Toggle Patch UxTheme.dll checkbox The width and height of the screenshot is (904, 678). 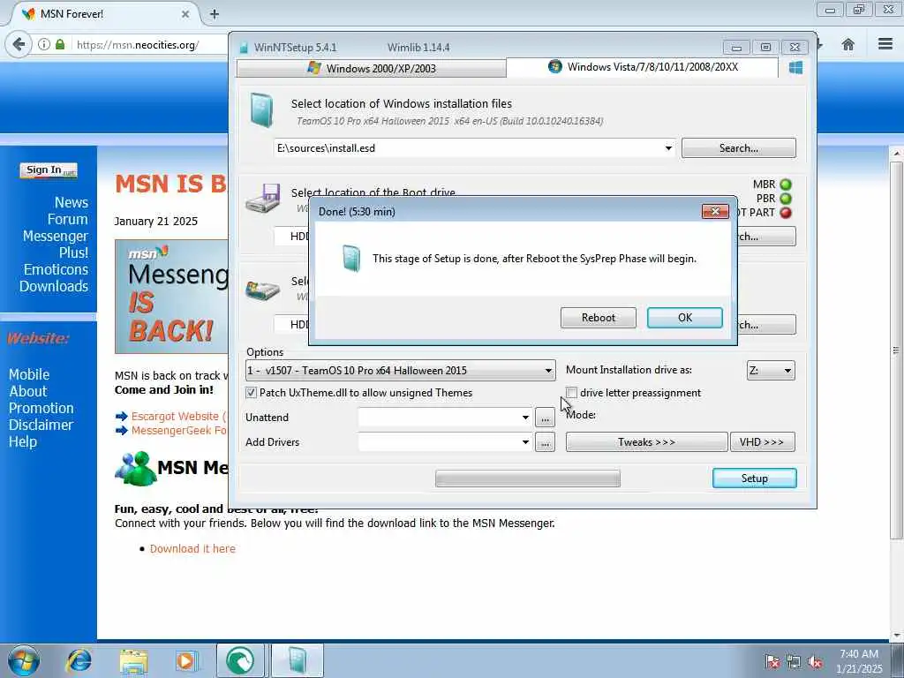(252, 393)
